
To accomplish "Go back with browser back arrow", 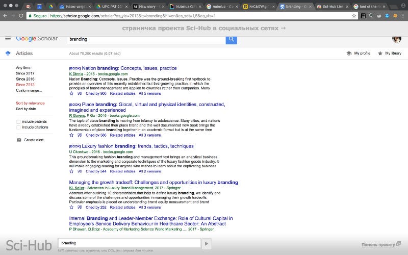I will [5, 16].
